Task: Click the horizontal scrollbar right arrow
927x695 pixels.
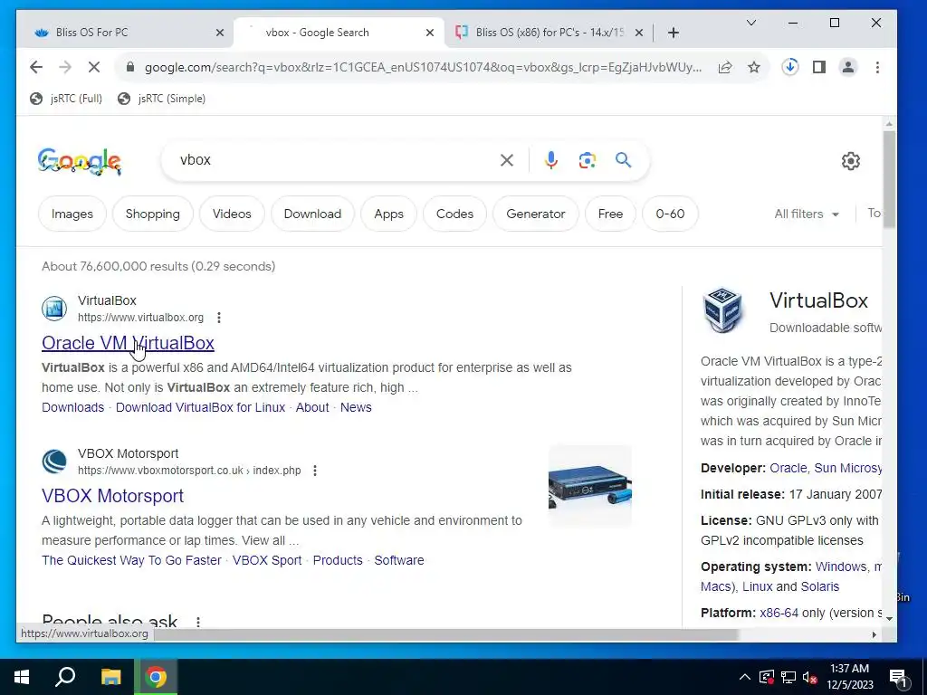Action: 874,634
